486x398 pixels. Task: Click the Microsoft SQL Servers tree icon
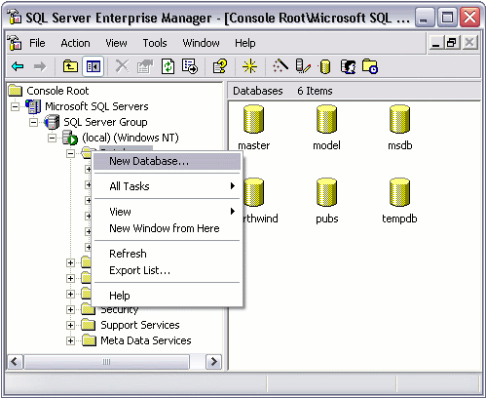pyautogui.click(x=33, y=106)
